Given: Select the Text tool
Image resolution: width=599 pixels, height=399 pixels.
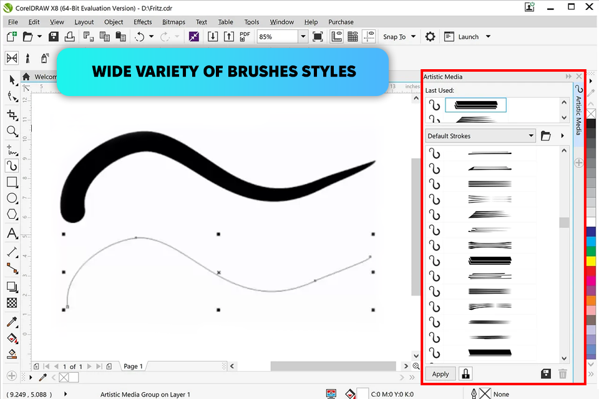Looking at the screenshot, I should 12,233.
